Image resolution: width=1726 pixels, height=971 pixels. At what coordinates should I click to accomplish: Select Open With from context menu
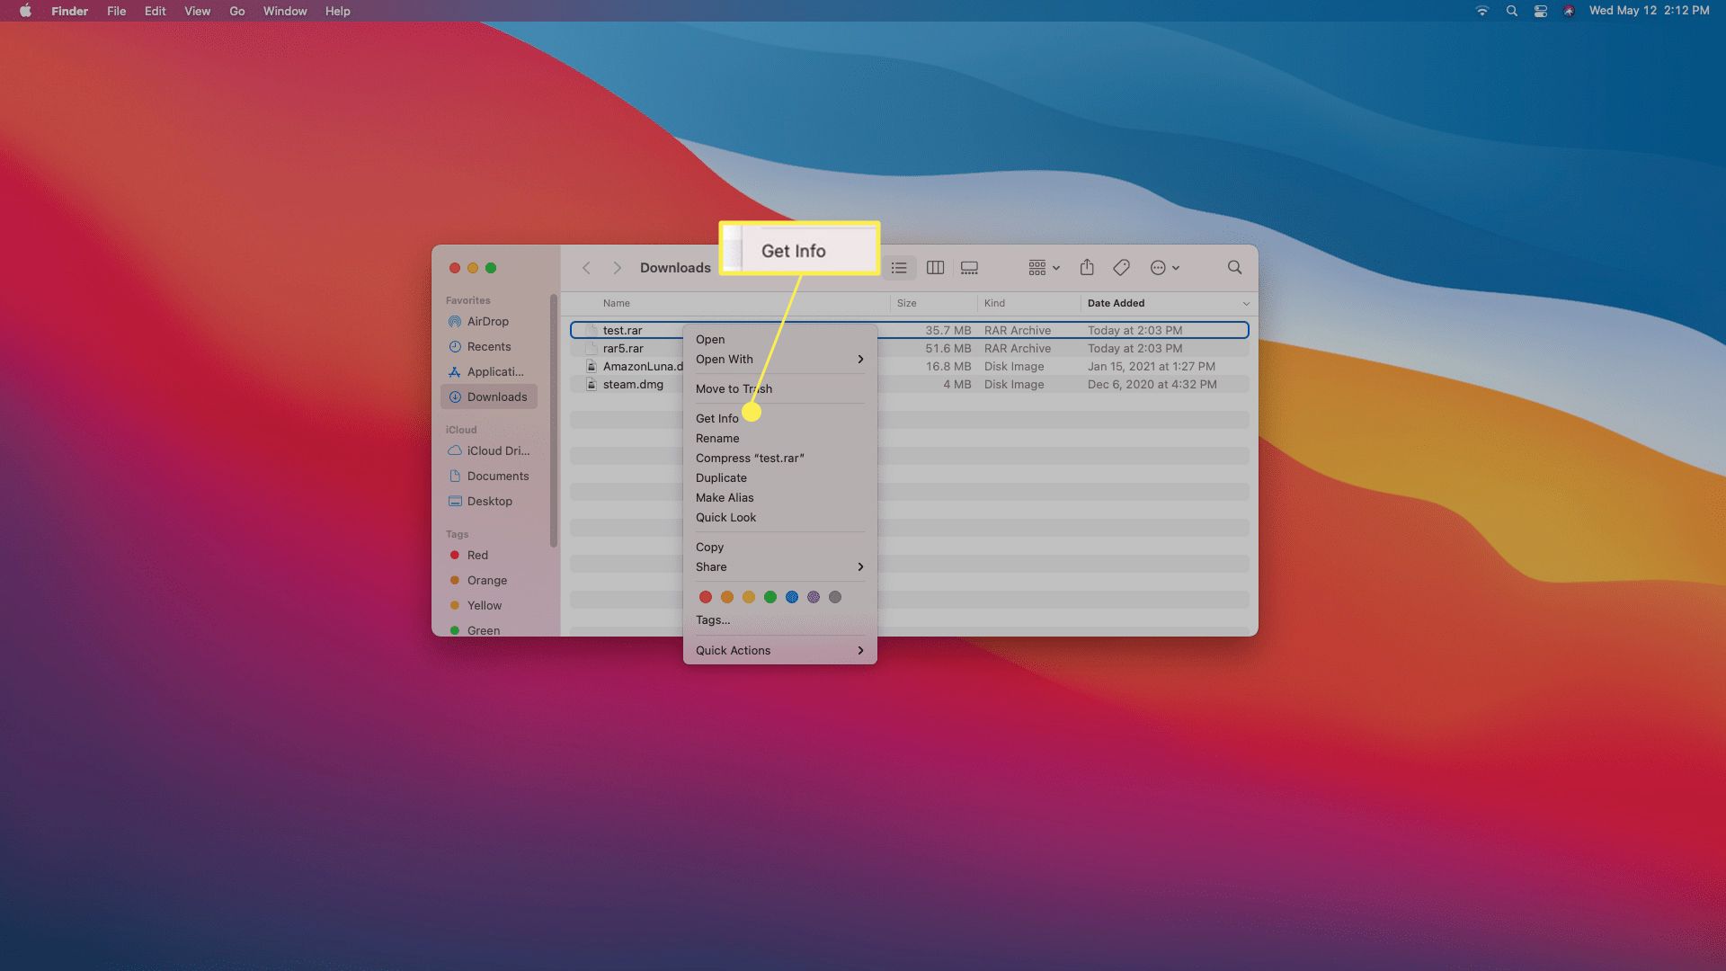click(725, 360)
